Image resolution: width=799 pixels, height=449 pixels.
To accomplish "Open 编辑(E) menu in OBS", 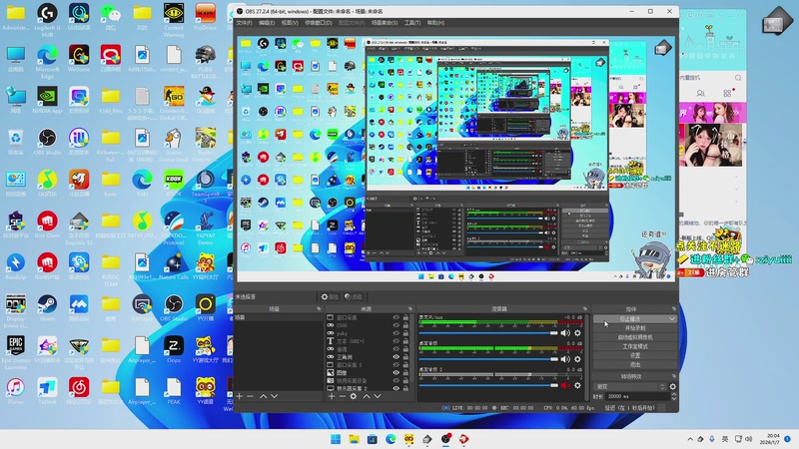I will 267,23.
